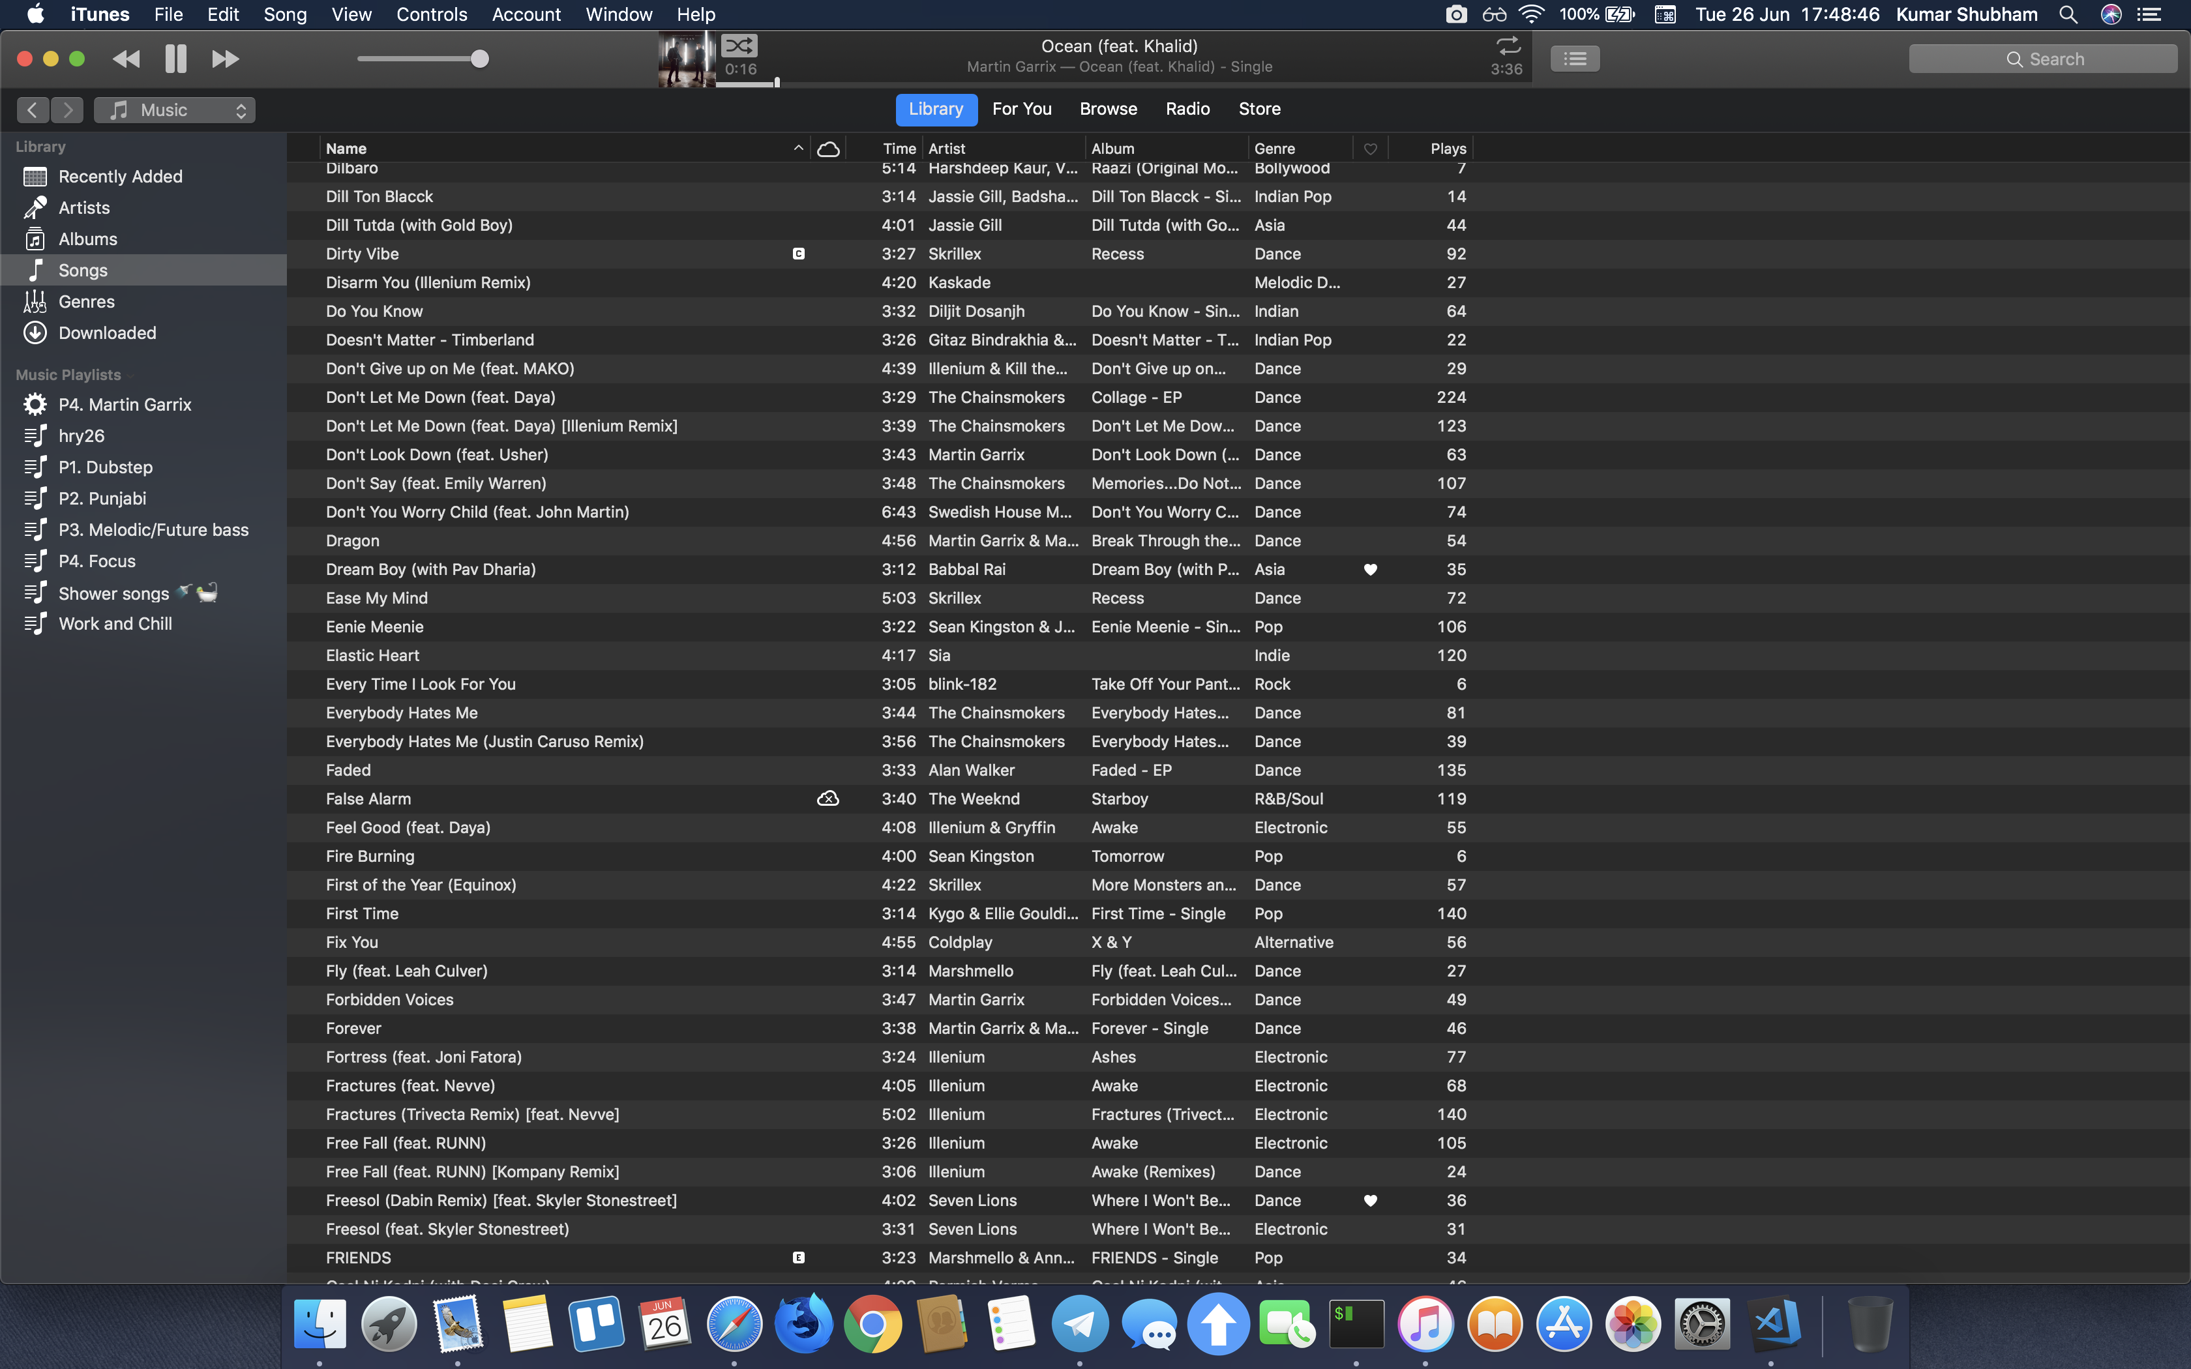This screenshot has height=1369, width=2191.
Task: Open Telegram from the Dock
Action: [1080, 1325]
